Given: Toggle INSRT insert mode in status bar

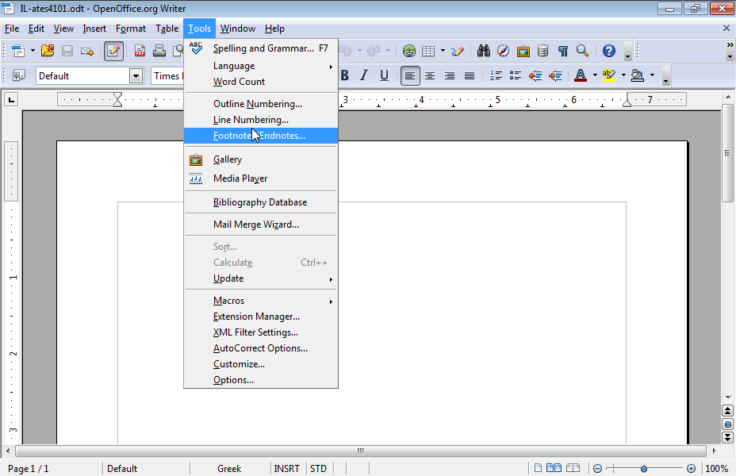Looking at the screenshot, I should pos(286,469).
